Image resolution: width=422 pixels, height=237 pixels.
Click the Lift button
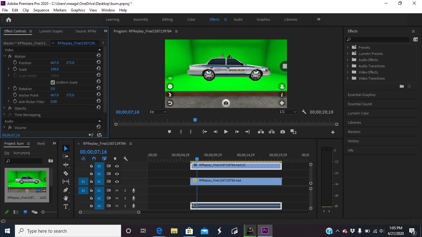(261, 132)
